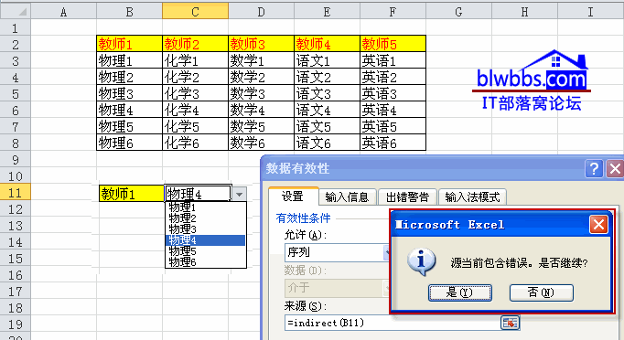This screenshot has width=624, height=340.
Task: Switch to the 输入信息 tab
Action: tap(347, 197)
